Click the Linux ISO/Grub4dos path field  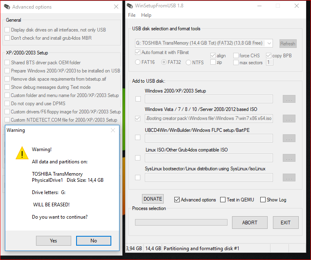(209, 158)
